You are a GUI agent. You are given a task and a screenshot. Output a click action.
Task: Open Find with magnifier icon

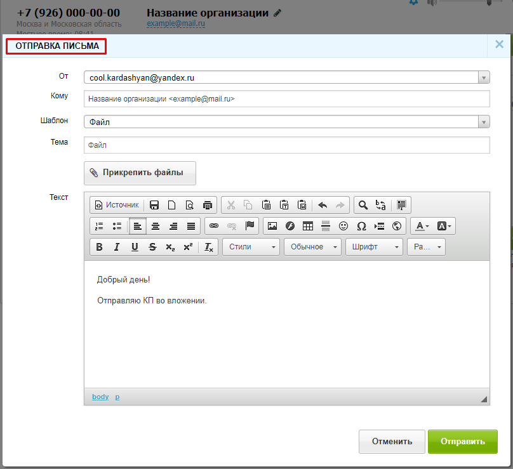point(363,205)
